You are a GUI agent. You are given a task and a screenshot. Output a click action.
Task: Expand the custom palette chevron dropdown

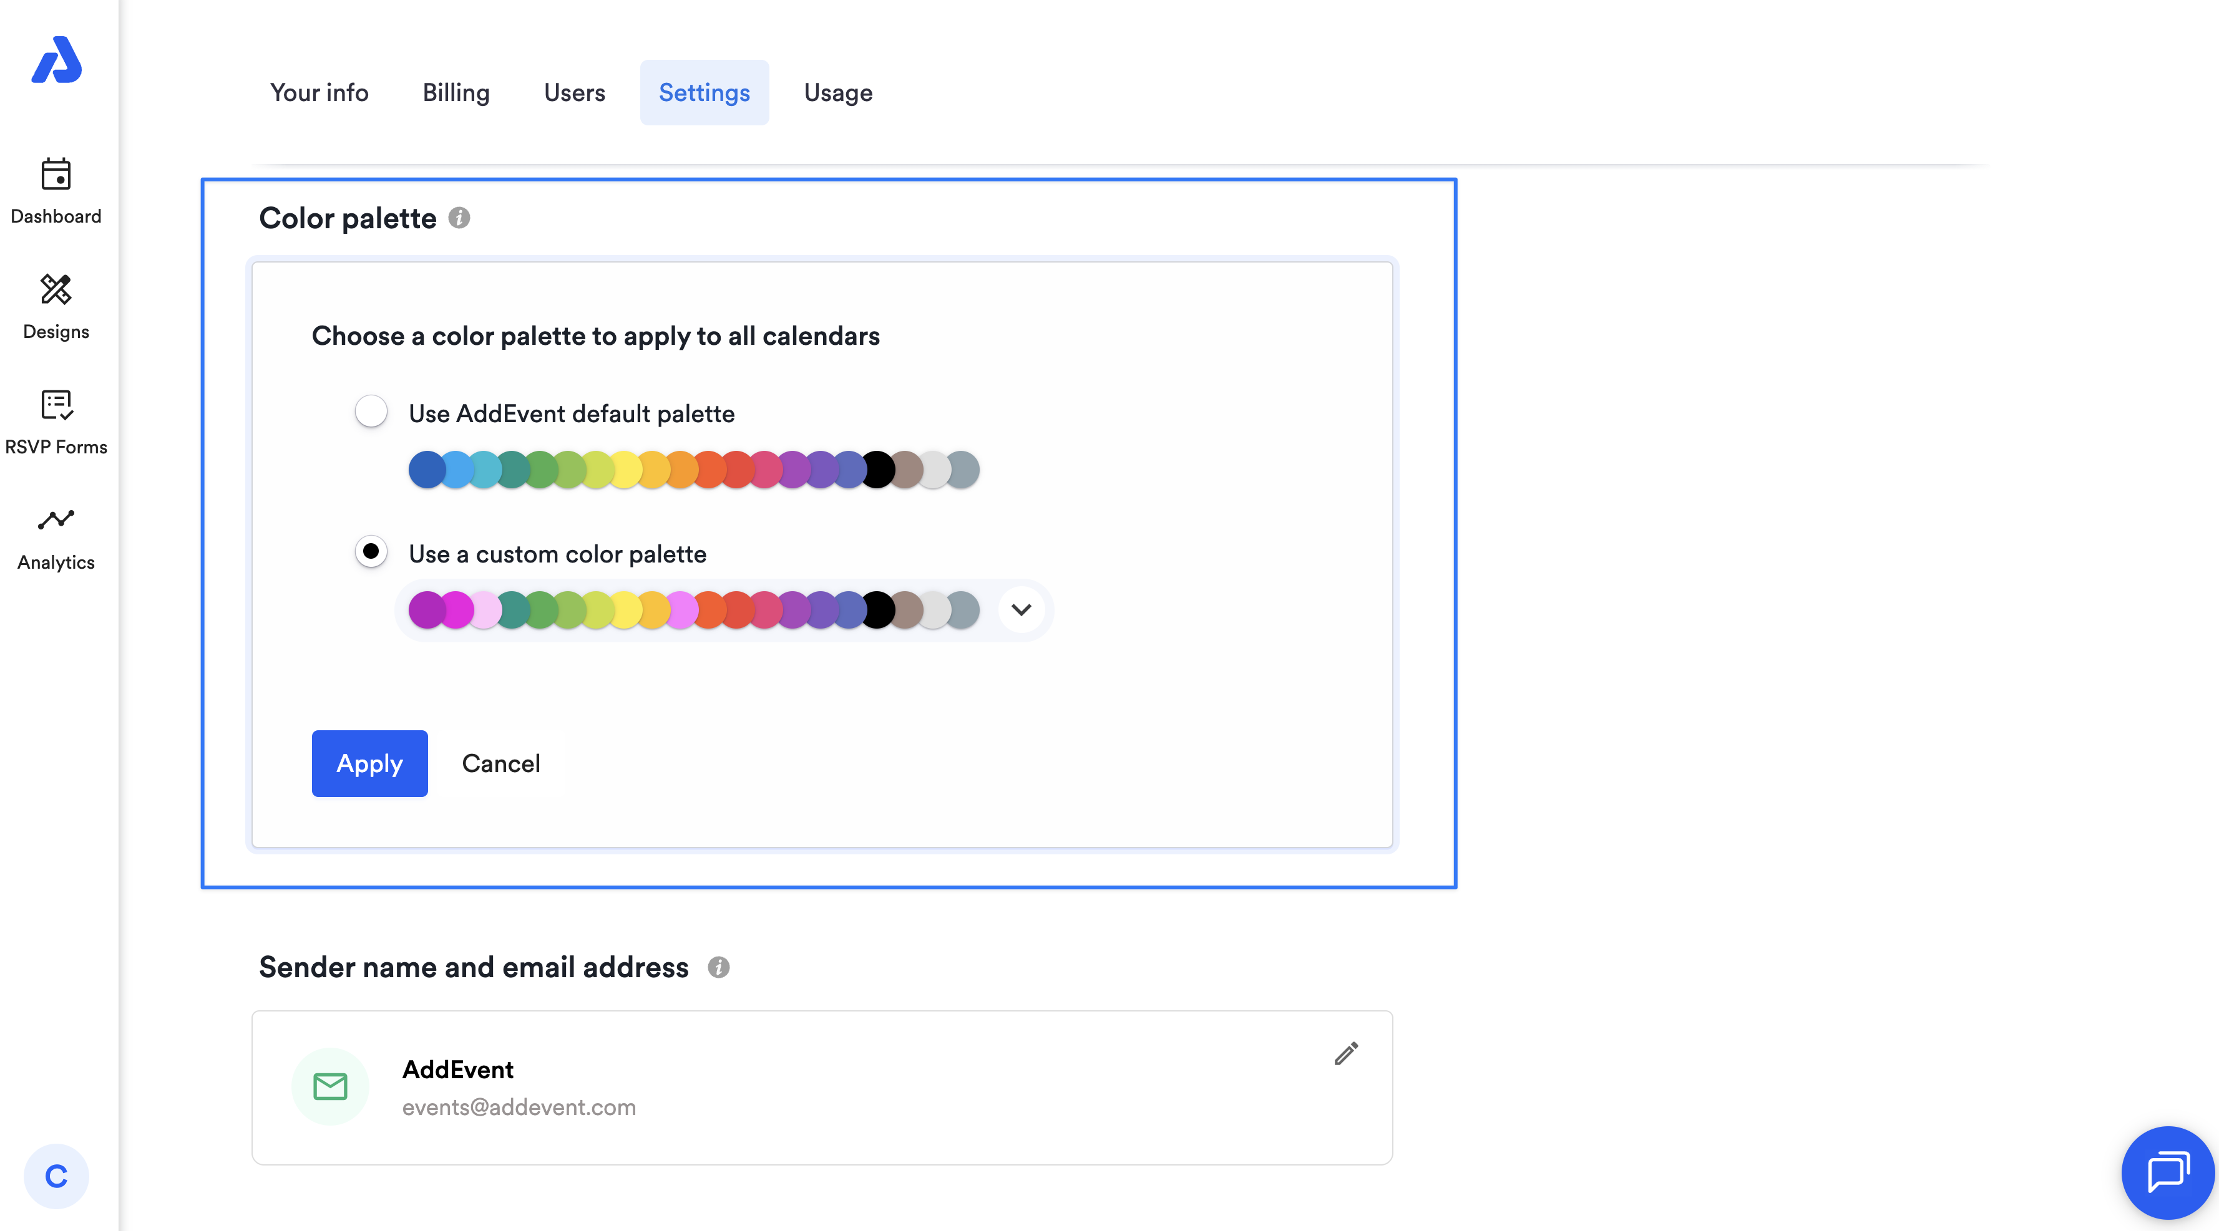click(1021, 611)
